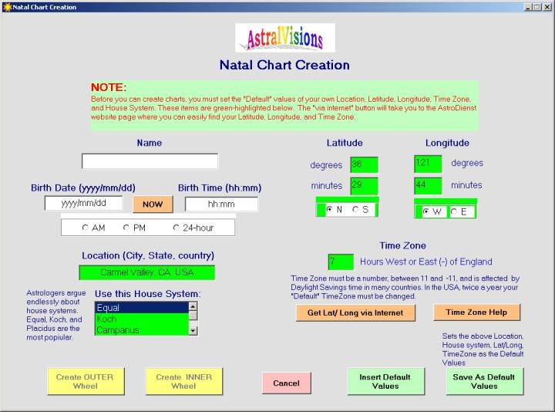The width and height of the screenshot is (555, 412).
Task: Click the 'Hours West or East (-) of England' label
Action: [x=426, y=262]
